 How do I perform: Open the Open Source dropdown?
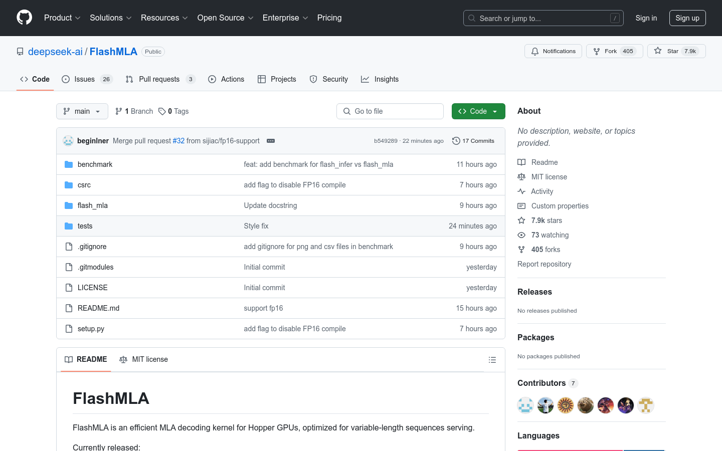coord(226,18)
